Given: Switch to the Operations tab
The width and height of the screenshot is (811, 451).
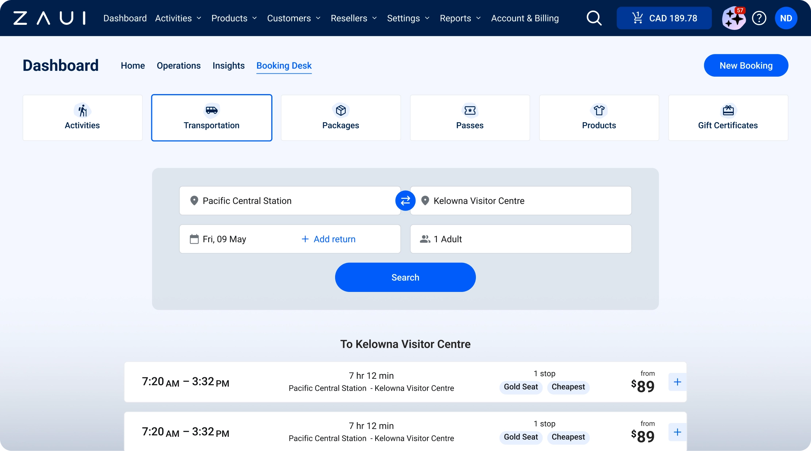Looking at the screenshot, I should click(179, 66).
